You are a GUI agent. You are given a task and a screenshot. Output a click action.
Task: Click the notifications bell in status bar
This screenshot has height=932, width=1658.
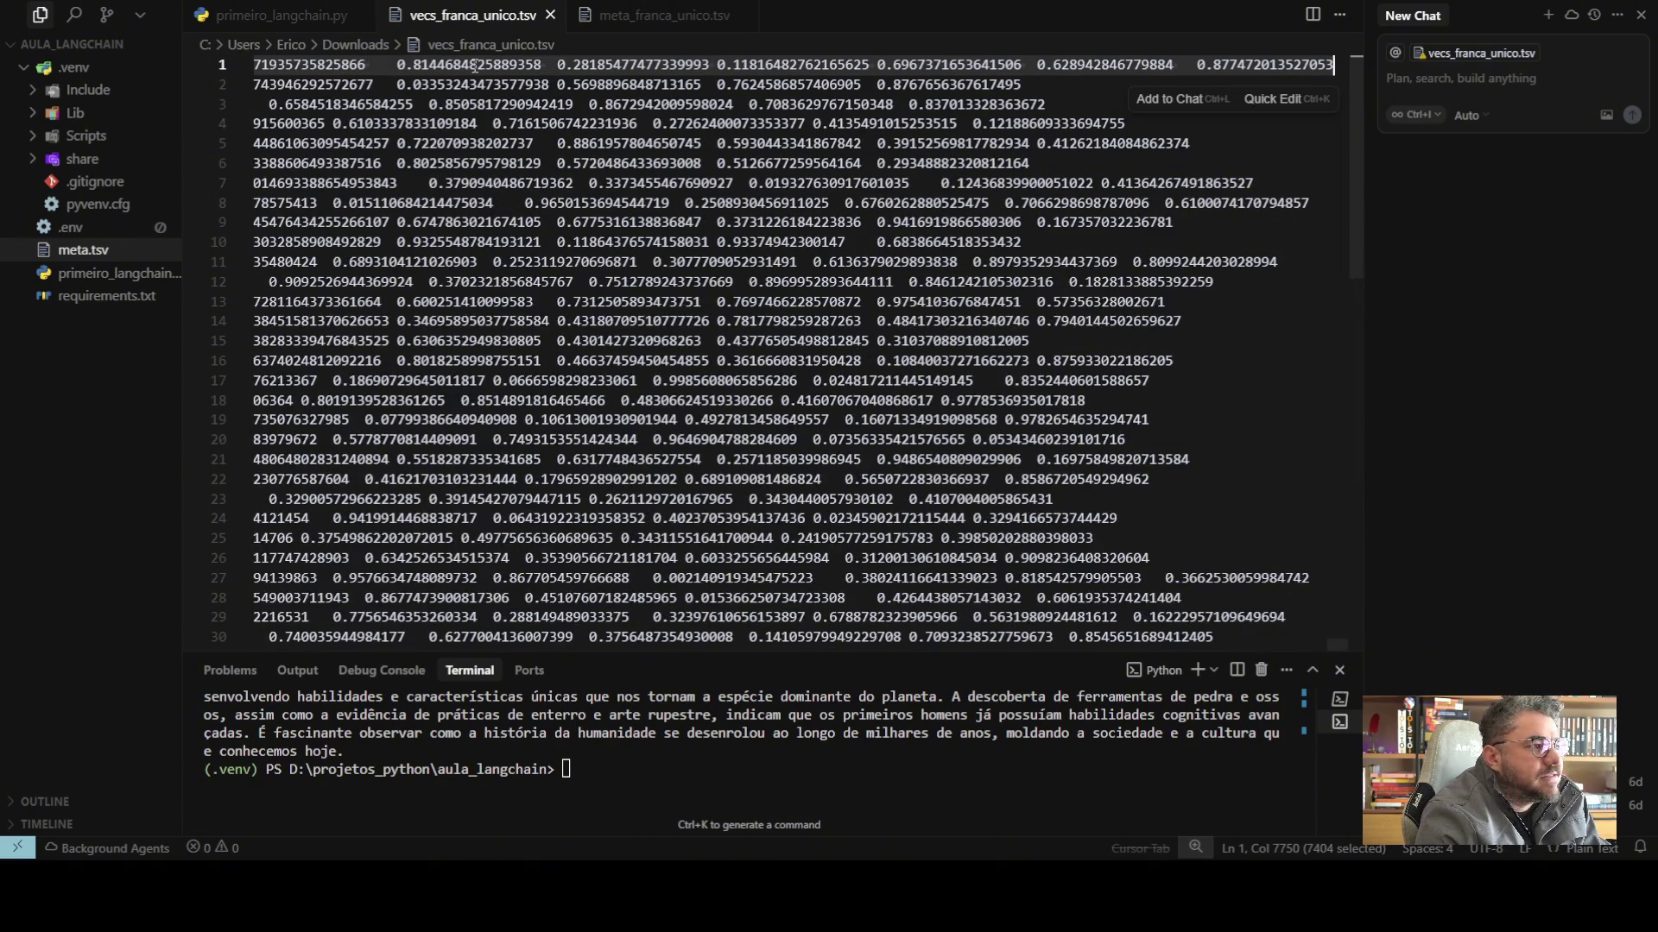point(1640,847)
